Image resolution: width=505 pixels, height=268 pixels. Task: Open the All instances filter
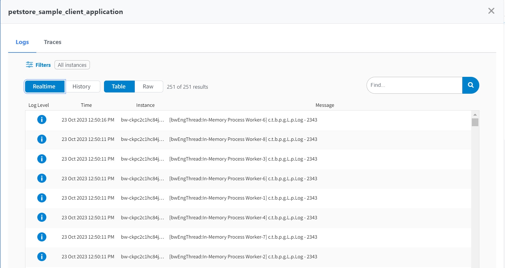click(x=72, y=65)
